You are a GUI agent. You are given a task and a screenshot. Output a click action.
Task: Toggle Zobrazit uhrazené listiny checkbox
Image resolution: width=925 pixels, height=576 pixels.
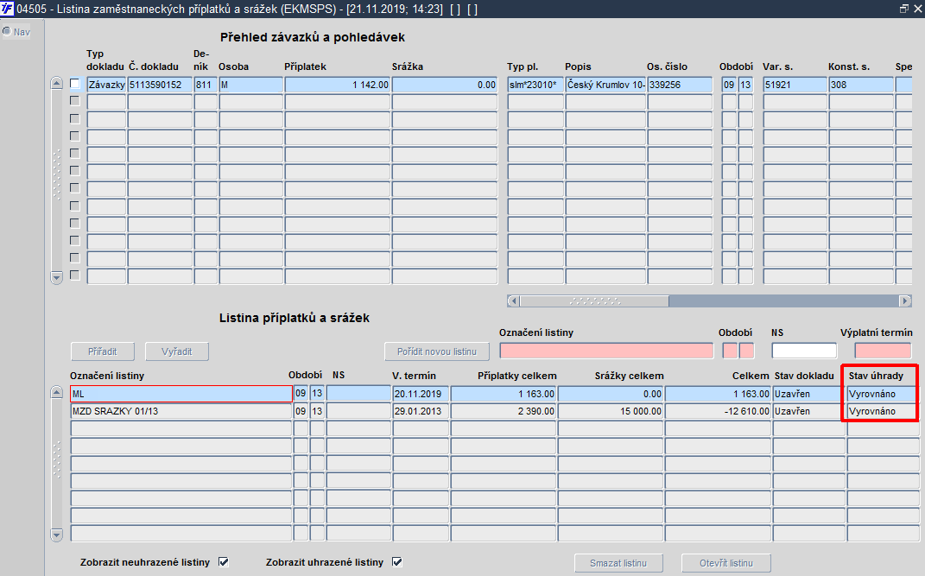coord(397,562)
